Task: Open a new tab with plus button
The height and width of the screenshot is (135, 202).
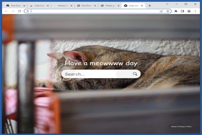Action: click(150, 6)
